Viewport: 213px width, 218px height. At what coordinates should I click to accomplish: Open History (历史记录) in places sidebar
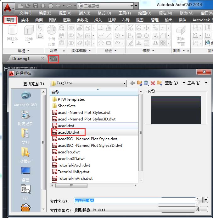[25, 118]
